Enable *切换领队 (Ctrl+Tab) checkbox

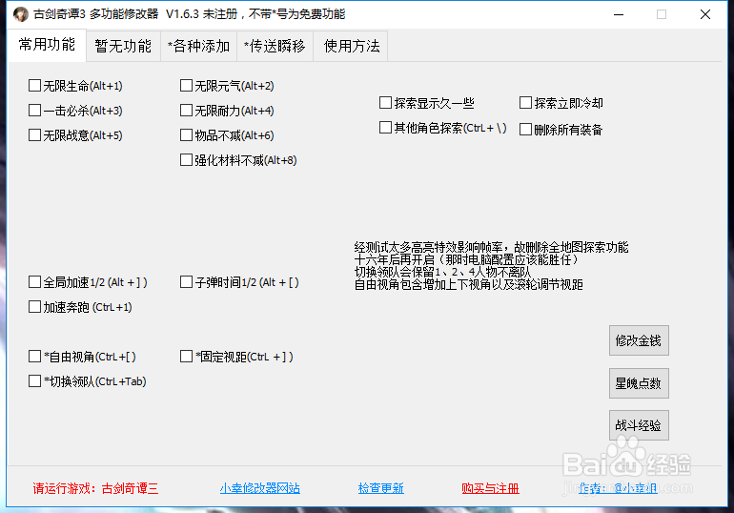coord(34,381)
